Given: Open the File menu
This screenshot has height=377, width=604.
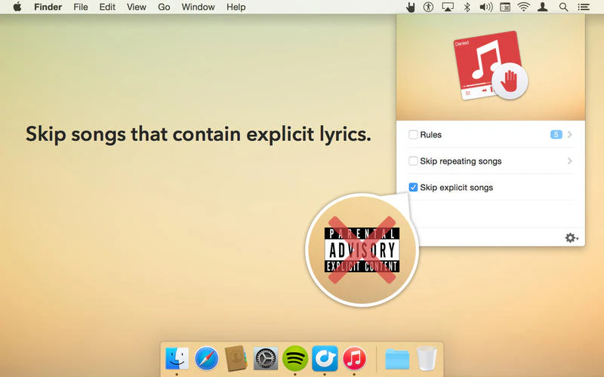Looking at the screenshot, I should point(81,7).
